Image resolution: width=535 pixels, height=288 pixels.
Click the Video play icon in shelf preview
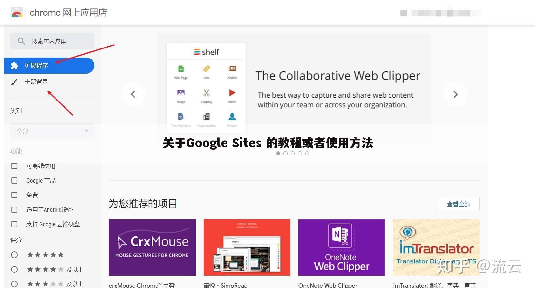232,93
